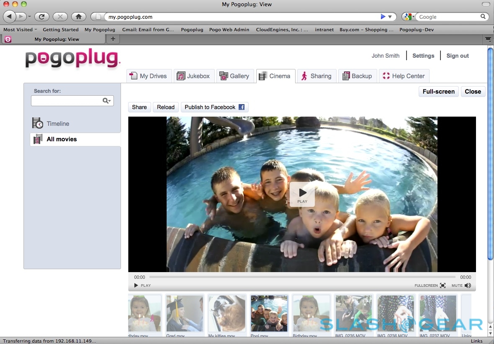This screenshot has width=494, height=344.
Task: Click the Share button
Action: 139,107
